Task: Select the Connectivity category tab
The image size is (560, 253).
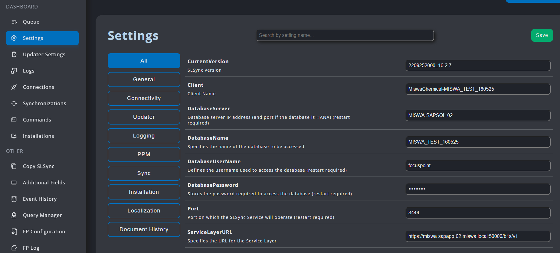Action: [x=144, y=98]
